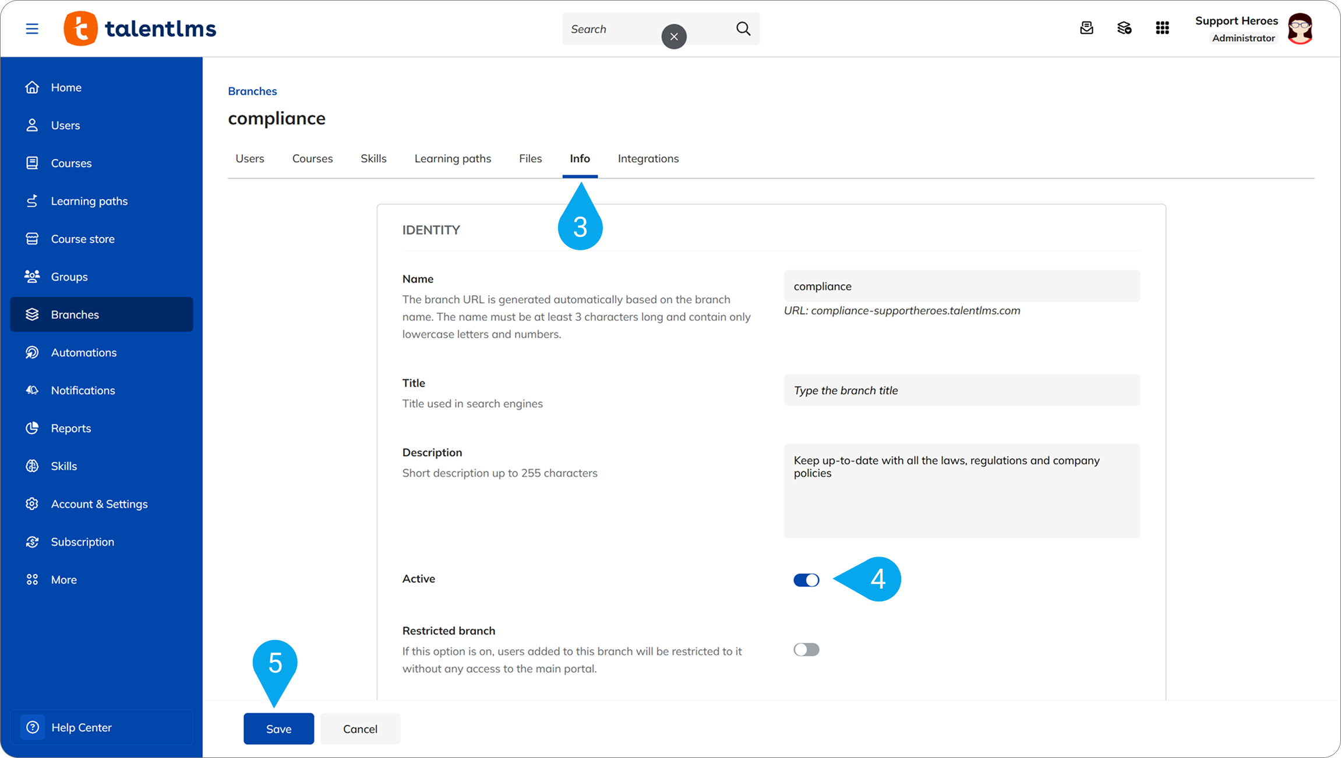Open the Integrations tab
1341x758 pixels.
(648, 158)
